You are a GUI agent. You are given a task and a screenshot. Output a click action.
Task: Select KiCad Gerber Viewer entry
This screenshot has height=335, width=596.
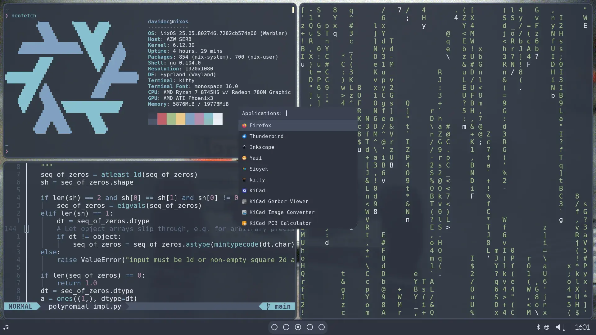[x=279, y=201]
